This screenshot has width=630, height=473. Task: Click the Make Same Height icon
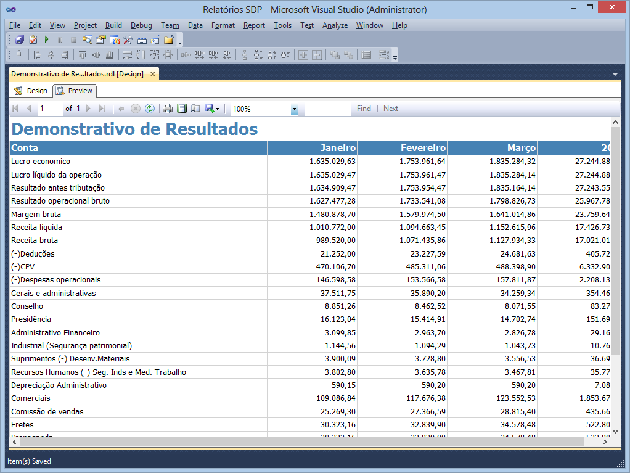click(x=141, y=55)
